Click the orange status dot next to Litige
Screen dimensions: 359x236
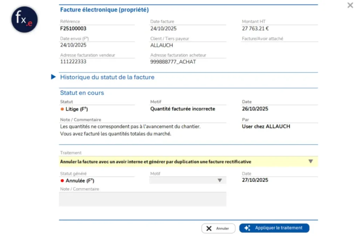click(x=62, y=109)
